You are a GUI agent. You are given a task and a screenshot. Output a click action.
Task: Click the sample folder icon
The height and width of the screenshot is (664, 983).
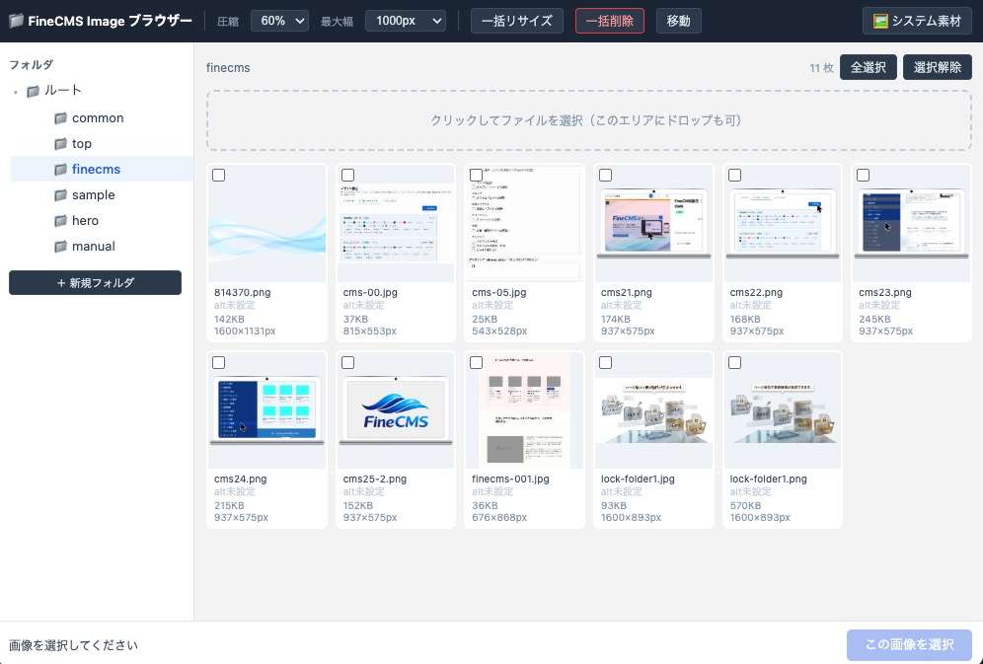[x=61, y=195]
